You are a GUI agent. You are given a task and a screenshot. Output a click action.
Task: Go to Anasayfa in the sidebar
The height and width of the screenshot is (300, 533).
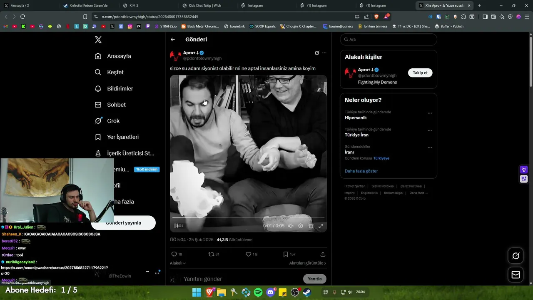[x=113, y=56]
